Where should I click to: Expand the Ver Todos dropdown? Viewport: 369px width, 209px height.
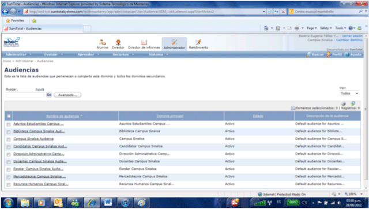[x=349, y=94]
